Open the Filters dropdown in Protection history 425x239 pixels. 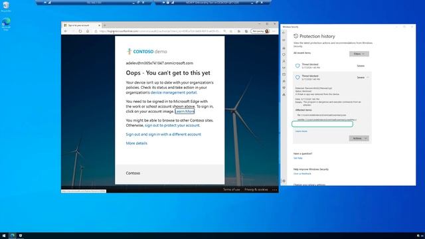click(x=359, y=54)
